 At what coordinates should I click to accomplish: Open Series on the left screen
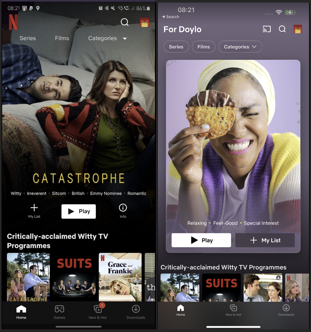28,38
